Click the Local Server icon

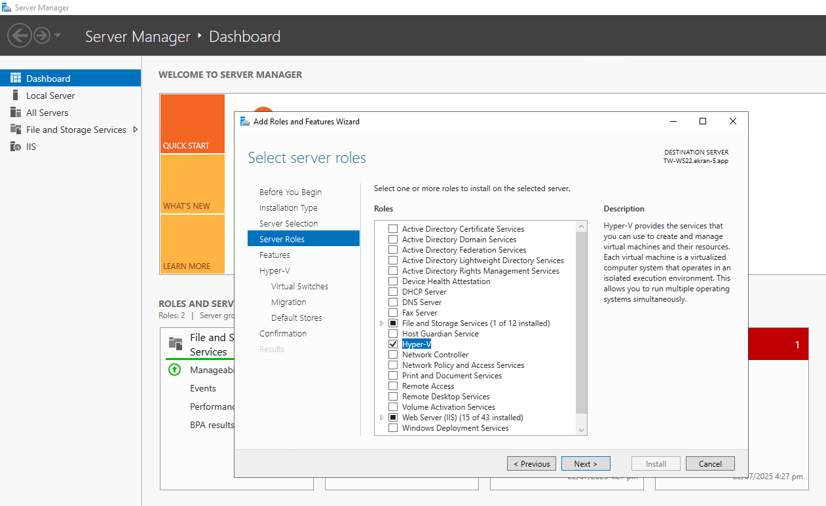pos(16,96)
